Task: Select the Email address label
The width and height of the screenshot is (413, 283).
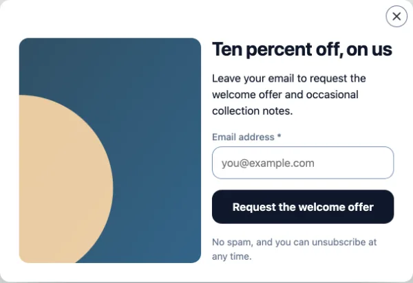Action: (x=243, y=137)
